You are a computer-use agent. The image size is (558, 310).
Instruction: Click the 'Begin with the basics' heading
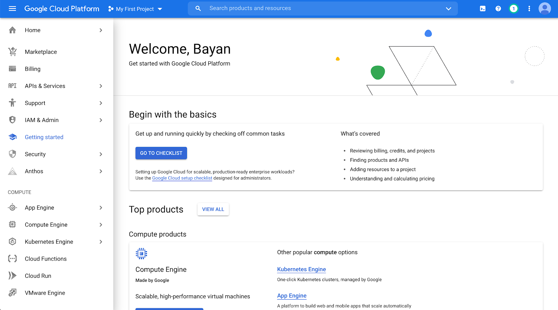[x=173, y=115]
